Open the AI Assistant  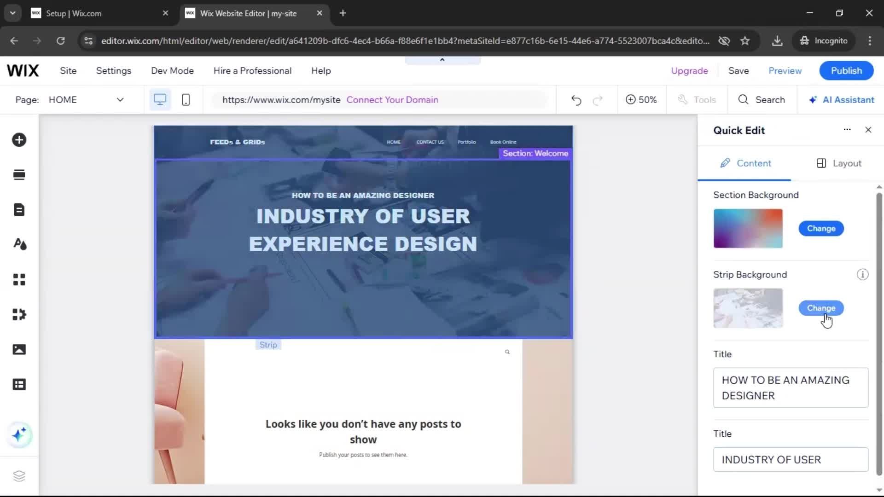(841, 100)
